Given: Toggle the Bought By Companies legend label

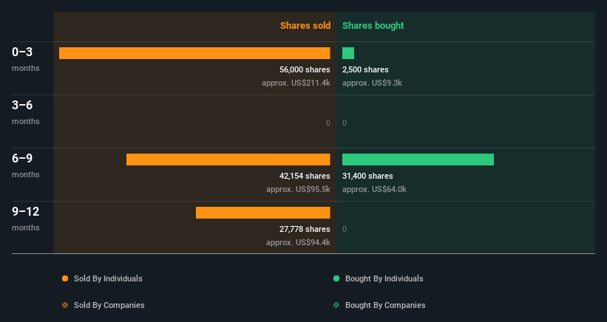Looking at the screenshot, I should (385, 305).
